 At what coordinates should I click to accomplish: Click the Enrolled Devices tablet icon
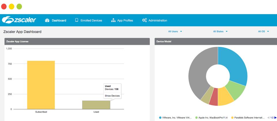click(x=77, y=20)
